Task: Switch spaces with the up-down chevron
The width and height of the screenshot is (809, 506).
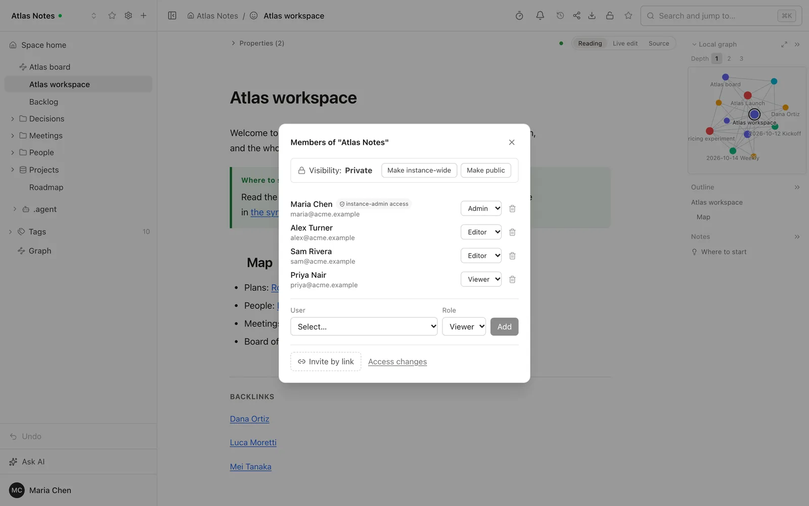Action: pyautogui.click(x=94, y=16)
